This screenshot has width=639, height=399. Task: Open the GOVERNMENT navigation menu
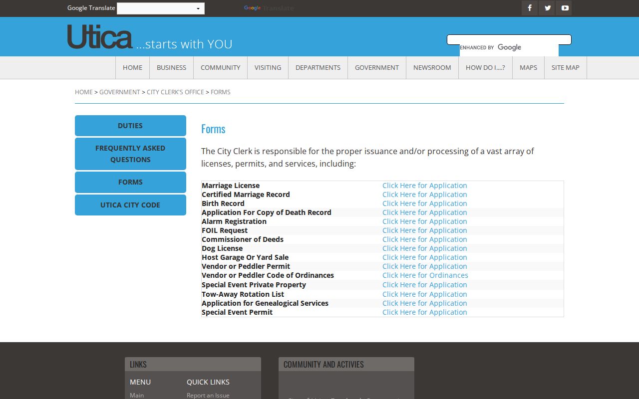(x=377, y=67)
